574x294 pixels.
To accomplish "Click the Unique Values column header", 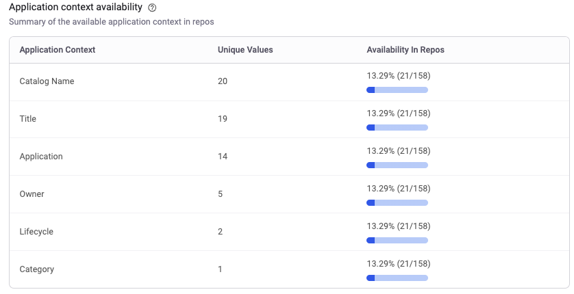I will point(245,50).
